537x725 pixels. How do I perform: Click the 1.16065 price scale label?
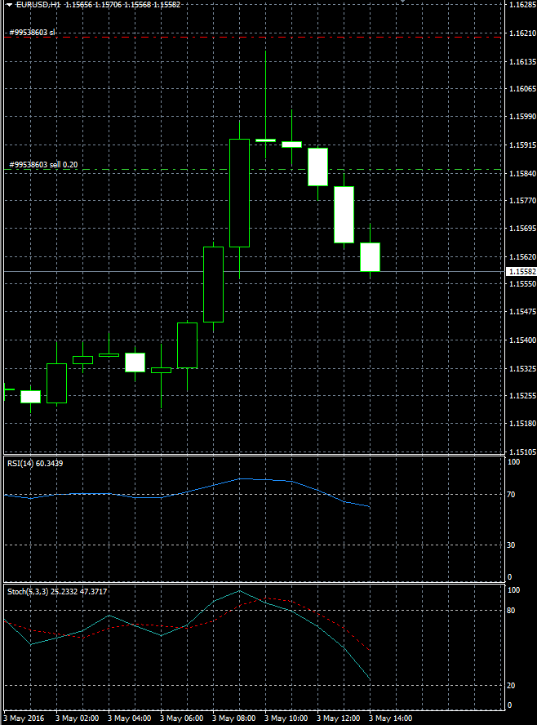(x=522, y=89)
